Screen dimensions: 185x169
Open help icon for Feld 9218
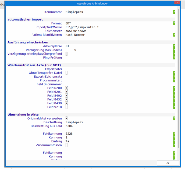click(174, 107)
